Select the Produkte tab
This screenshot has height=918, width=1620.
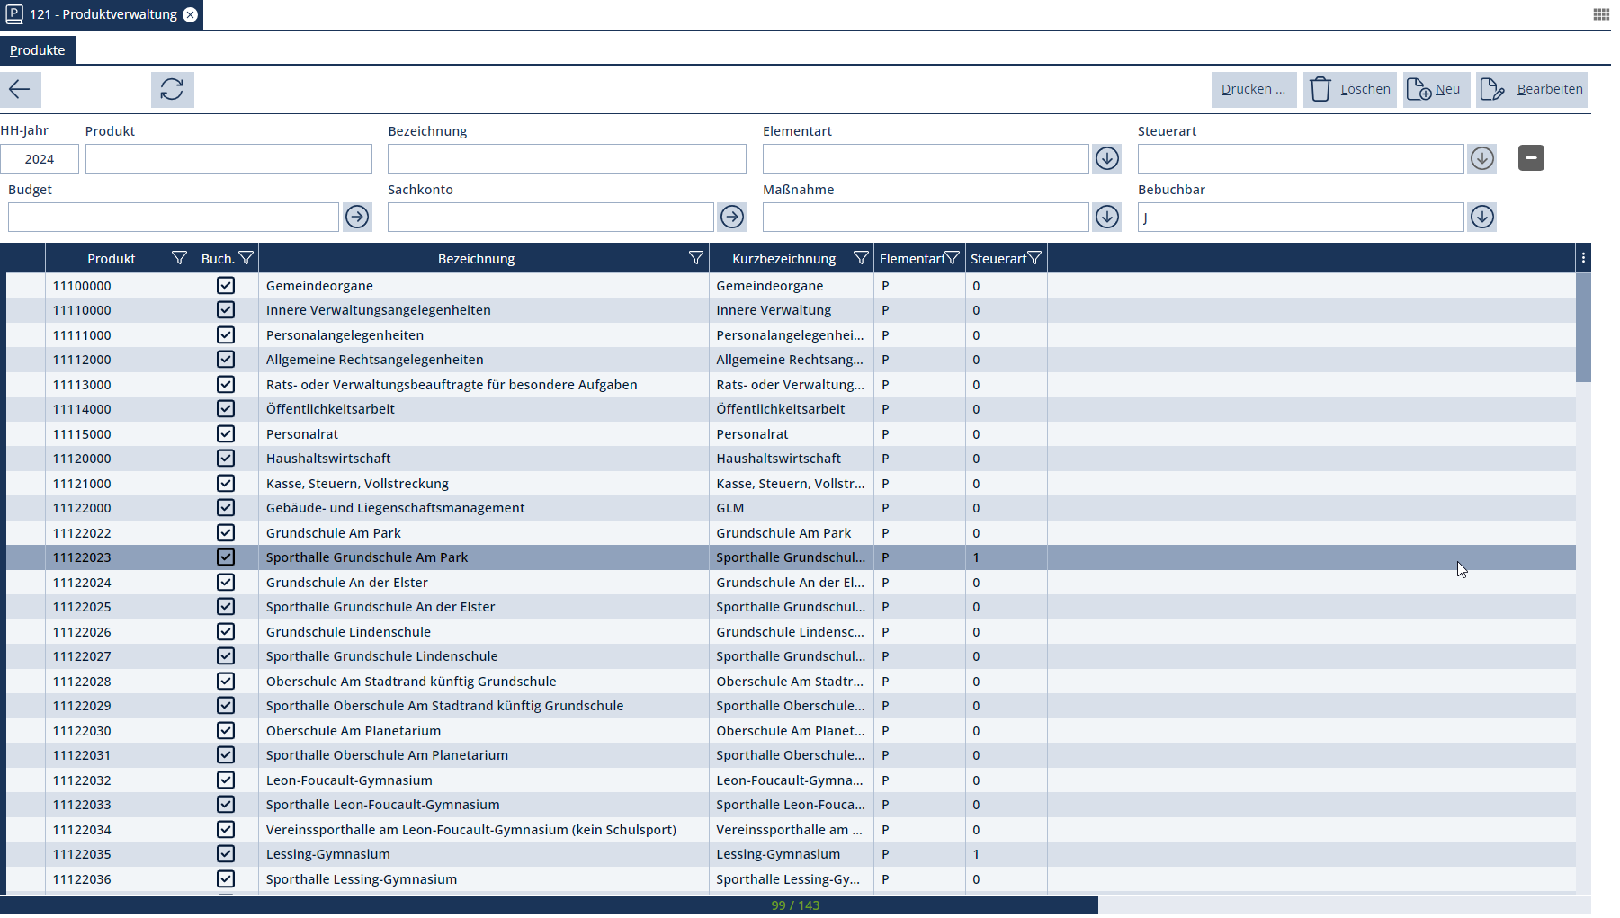click(38, 50)
